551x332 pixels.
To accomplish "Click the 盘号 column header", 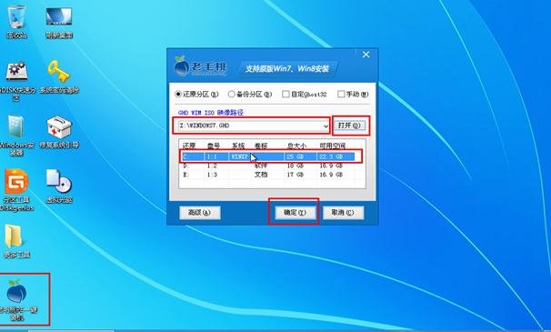I will (x=214, y=146).
